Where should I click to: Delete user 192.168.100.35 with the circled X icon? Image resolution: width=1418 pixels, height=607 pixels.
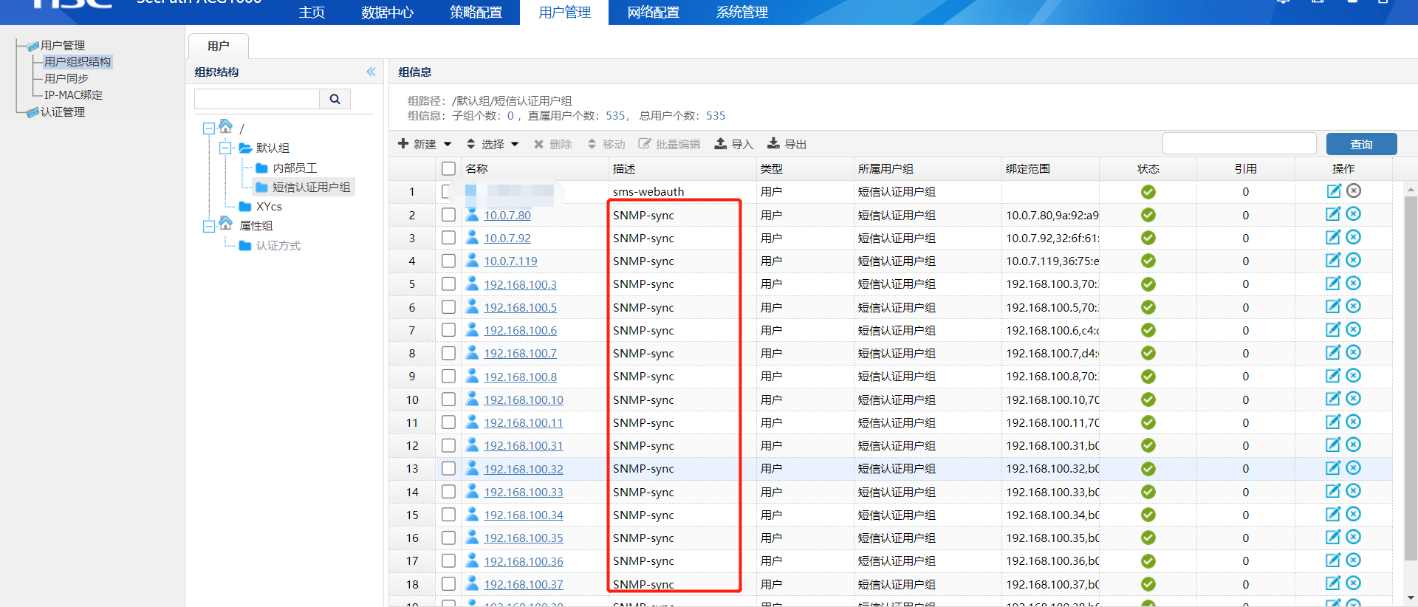coord(1353,537)
